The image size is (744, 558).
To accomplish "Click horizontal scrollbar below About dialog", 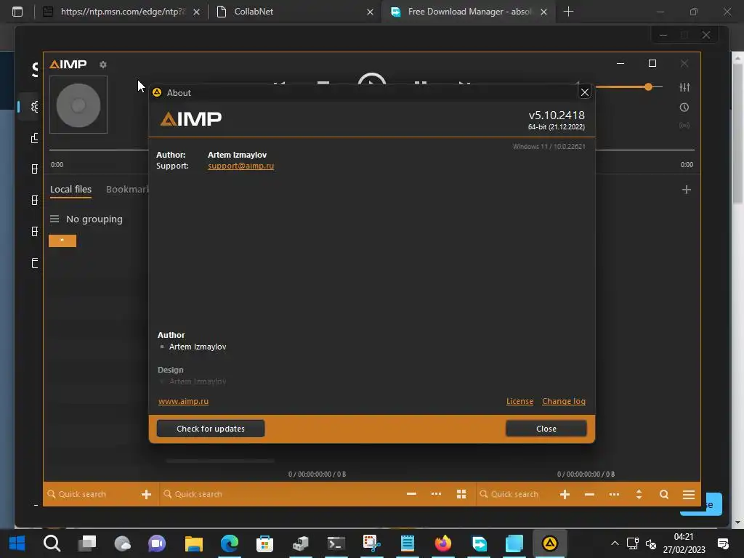I will click(219, 461).
